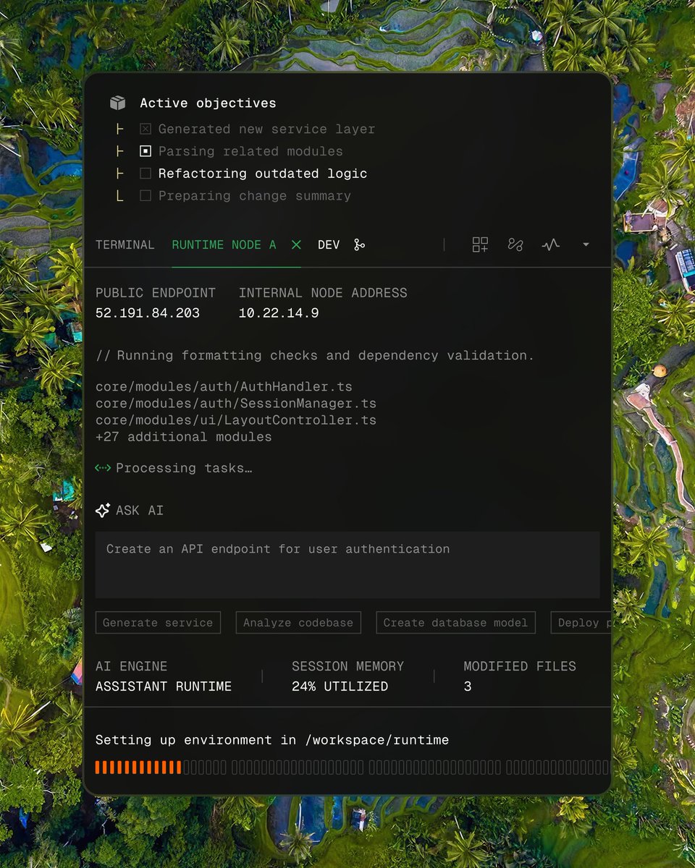Click the 24% UTILIZED session memory value

pyautogui.click(x=340, y=686)
